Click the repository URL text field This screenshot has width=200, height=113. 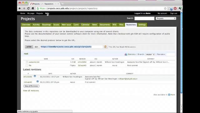pyautogui.click(x=71, y=47)
